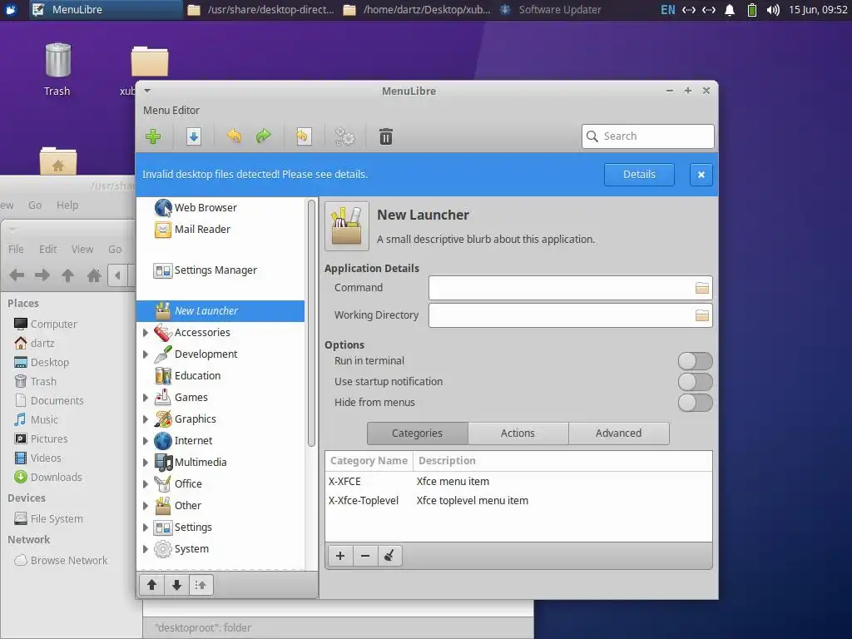The height and width of the screenshot is (639, 852).
Task: Open the Xfce applications menu icon
Action: [x=12, y=9]
